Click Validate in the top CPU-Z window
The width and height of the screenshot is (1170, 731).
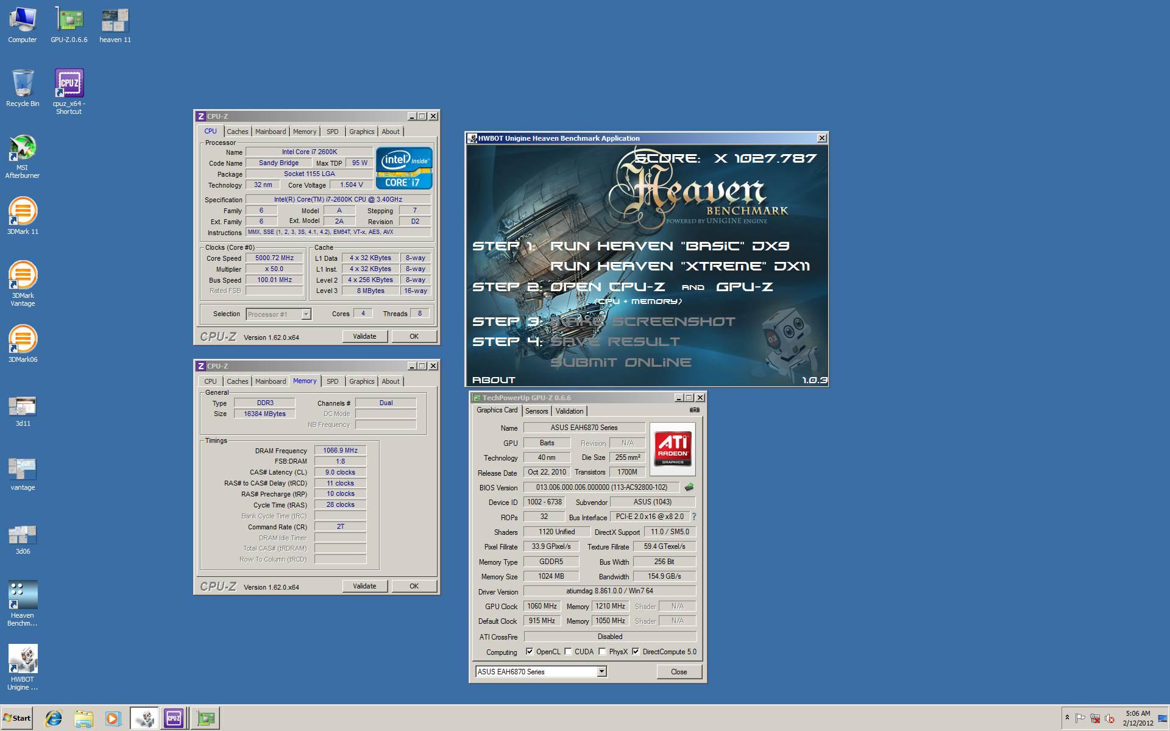(x=364, y=336)
